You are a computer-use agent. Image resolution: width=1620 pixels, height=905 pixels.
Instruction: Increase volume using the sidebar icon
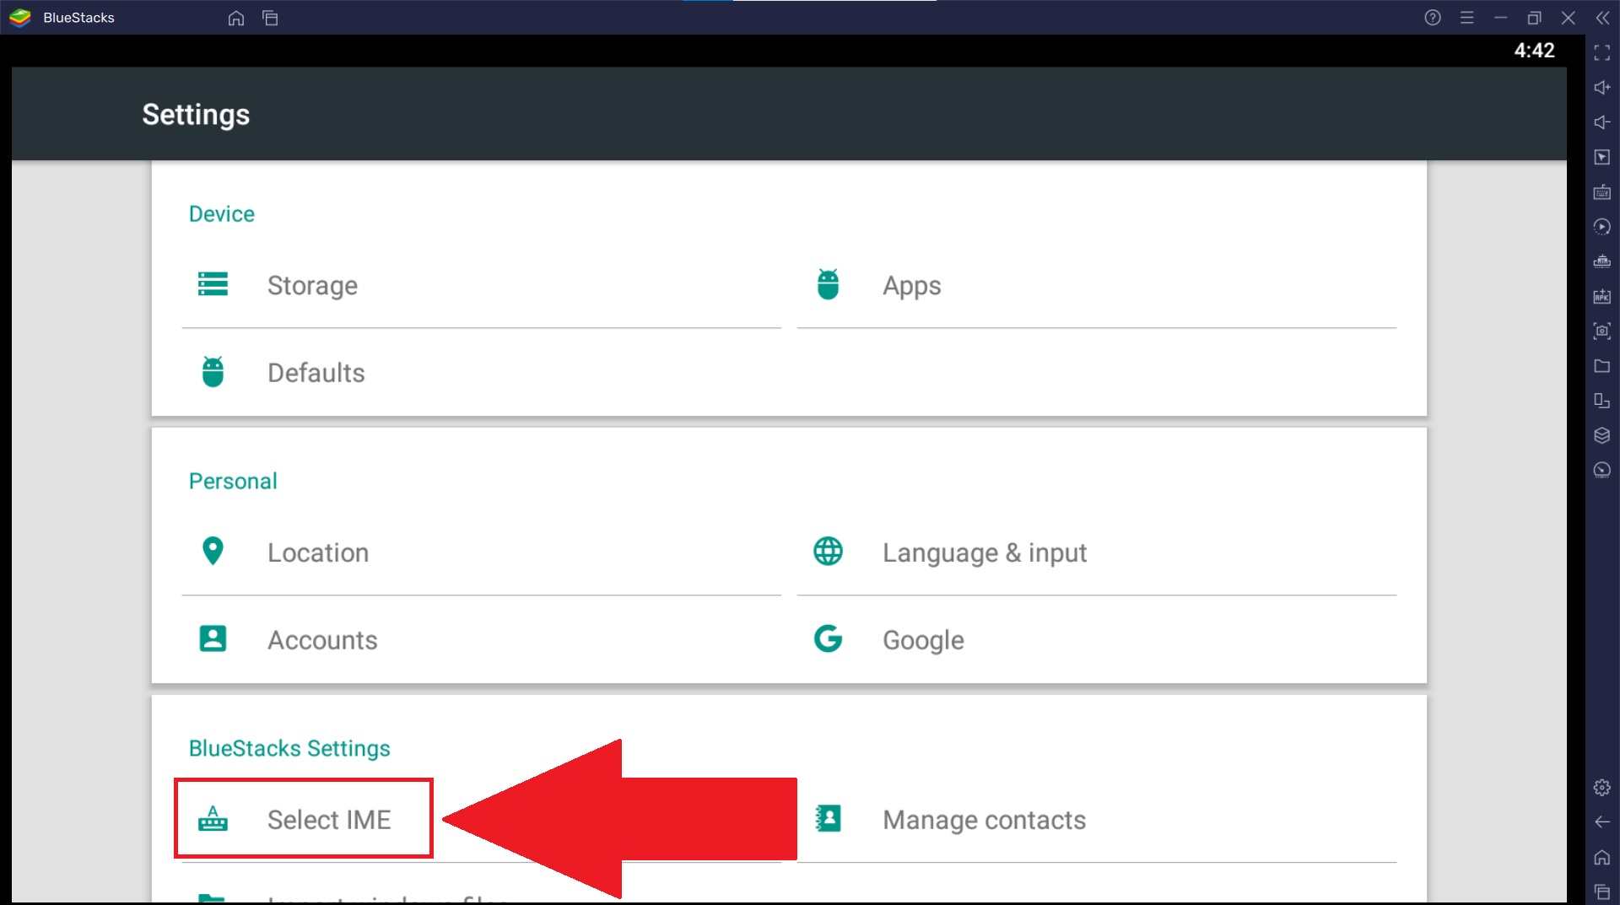1601,87
